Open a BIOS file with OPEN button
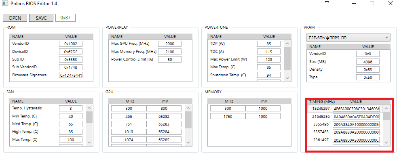 [x=15, y=18]
